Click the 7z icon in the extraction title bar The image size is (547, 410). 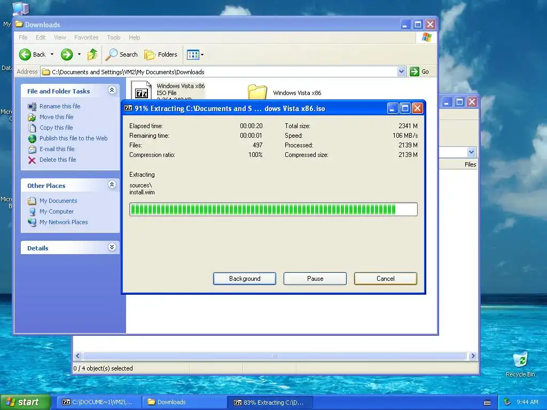pos(128,108)
